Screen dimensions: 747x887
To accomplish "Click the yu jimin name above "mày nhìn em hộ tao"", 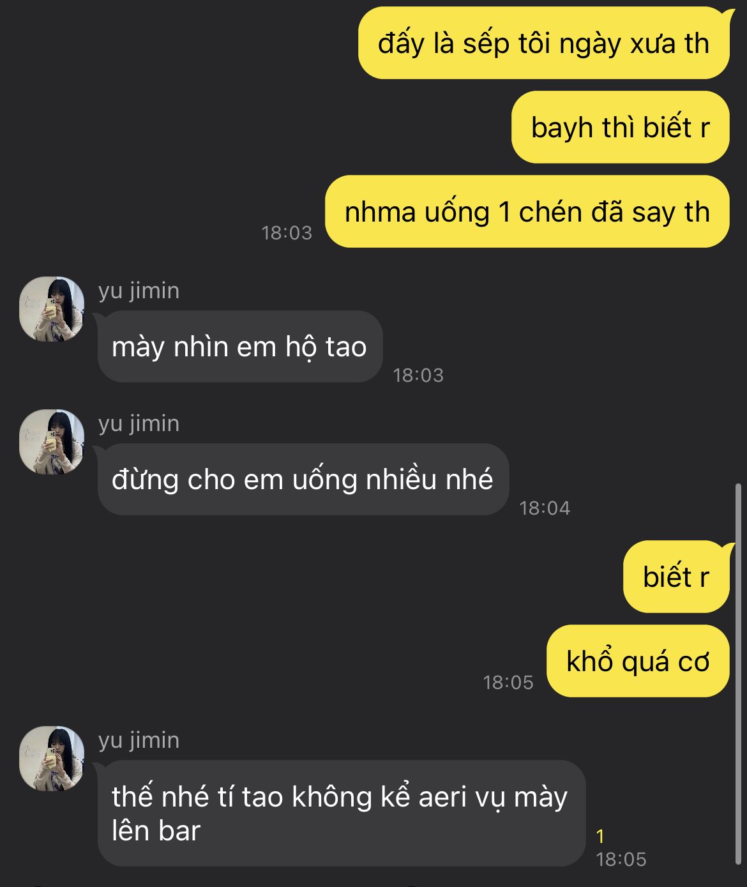I will click(139, 291).
